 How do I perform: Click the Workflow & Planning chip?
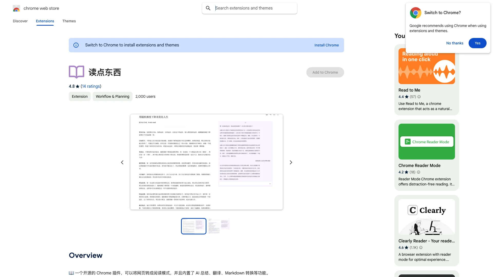(112, 96)
